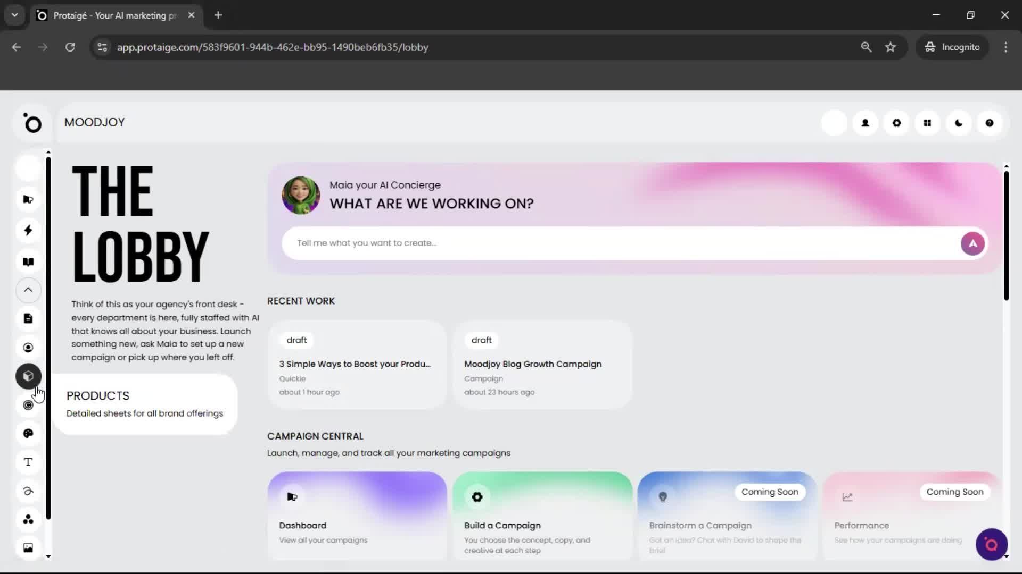Open the image gallery sidebar icon
This screenshot has height=574, width=1022.
coord(28,547)
